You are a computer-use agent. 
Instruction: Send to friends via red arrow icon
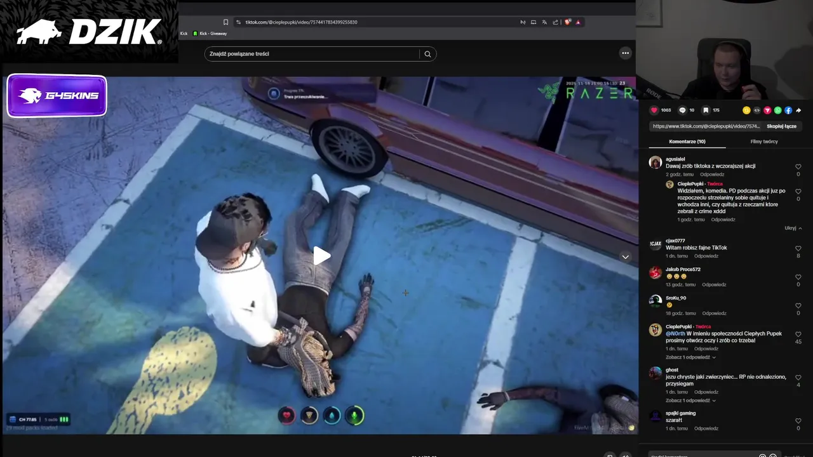click(767, 110)
